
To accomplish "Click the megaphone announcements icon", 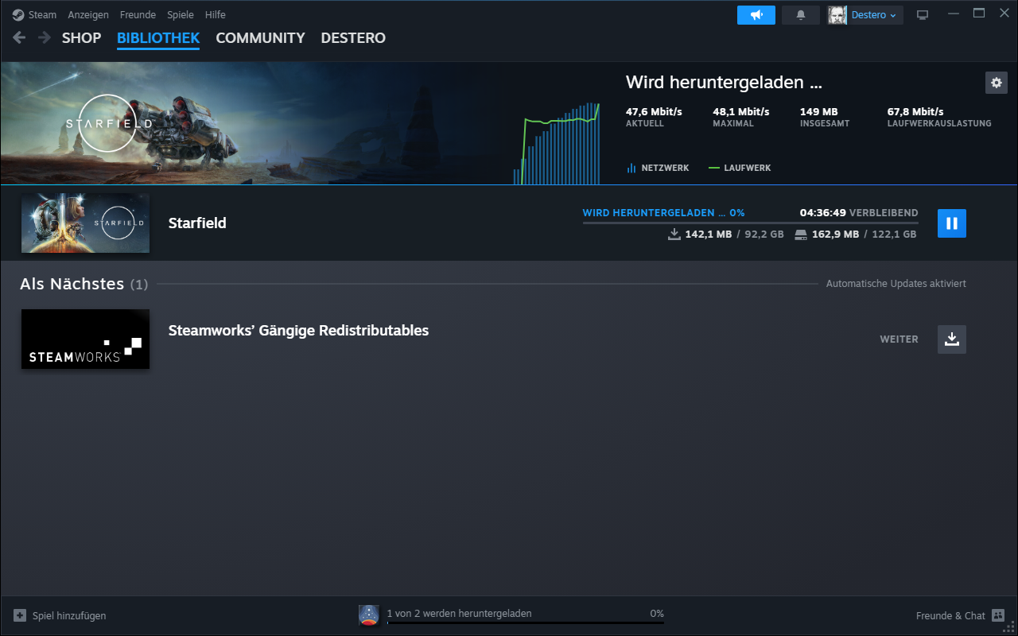I will [x=756, y=15].
